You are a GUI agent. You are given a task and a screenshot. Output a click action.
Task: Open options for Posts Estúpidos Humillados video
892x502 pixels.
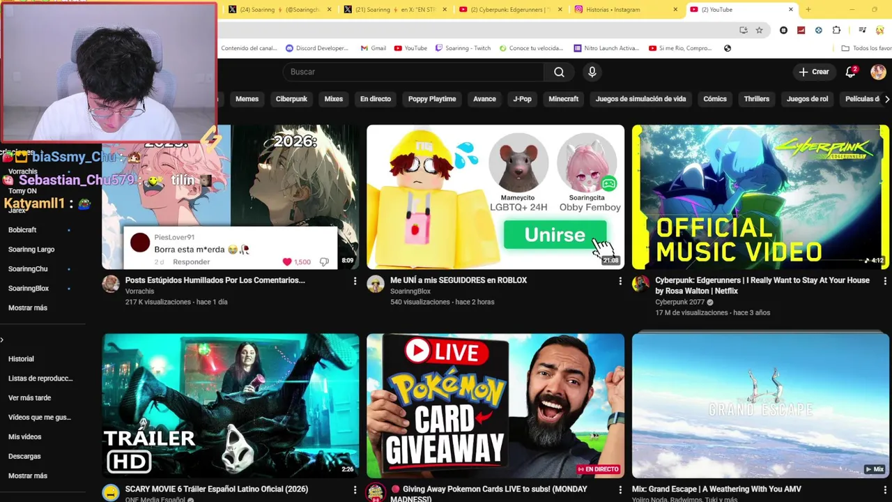(355, 281)
